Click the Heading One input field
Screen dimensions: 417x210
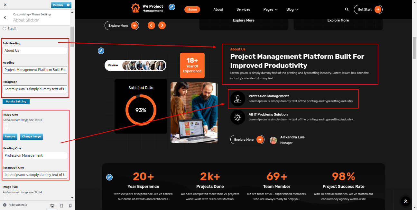35,155
